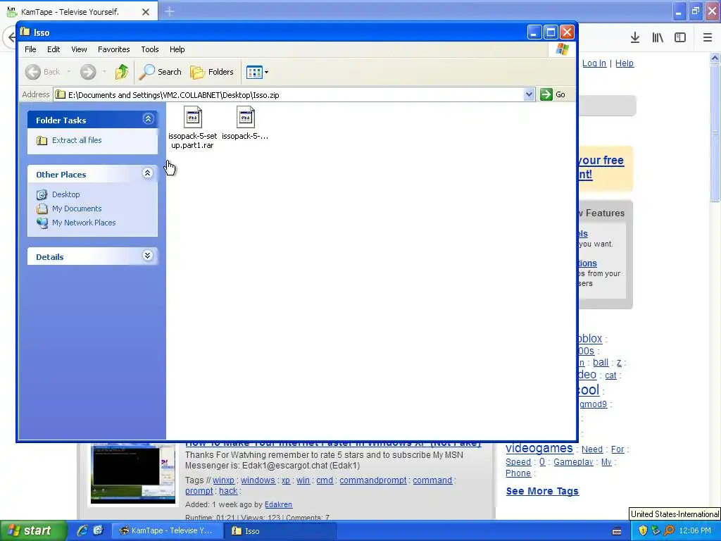The width and height of the screenshot is (721, 541).
Task: Click the Edakren uploader link
Action: click(x=278, y=504)
